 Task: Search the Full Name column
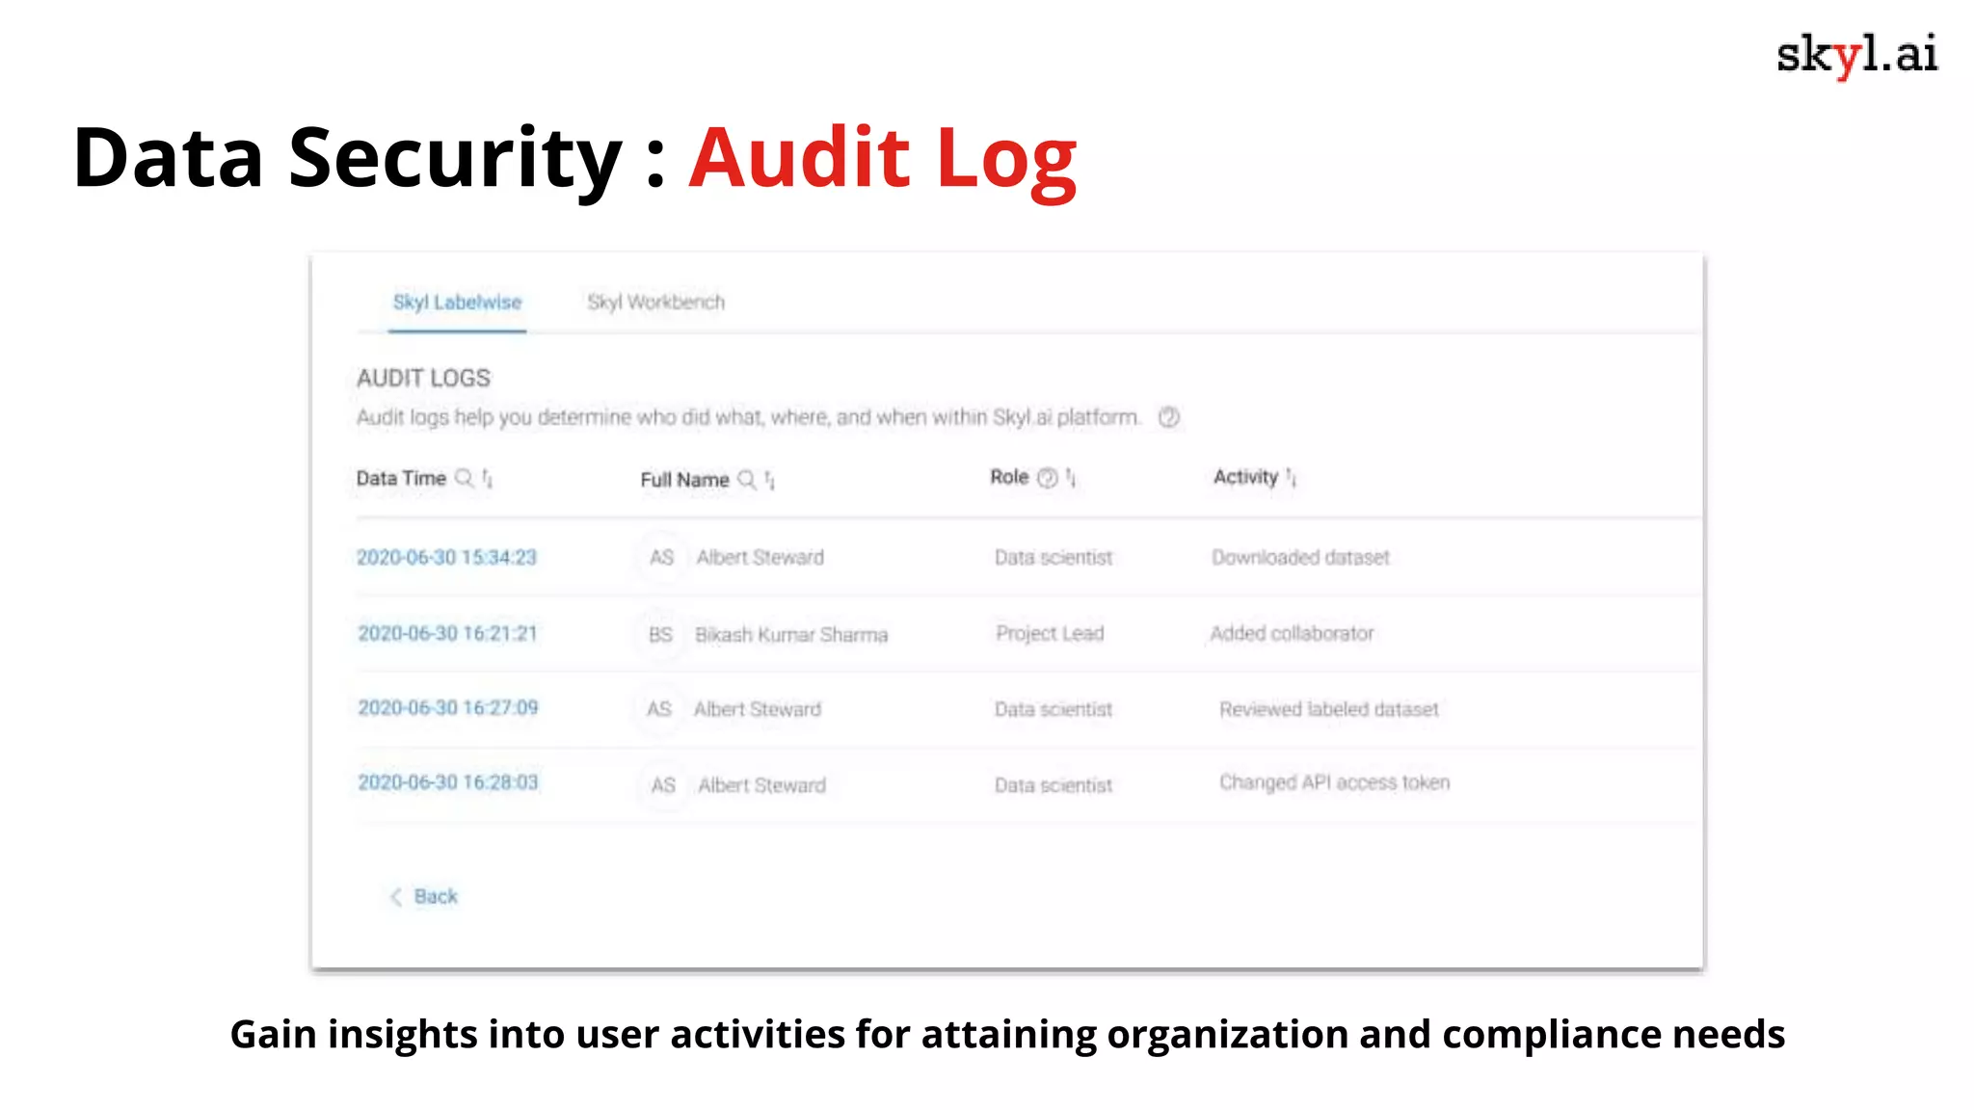point(747,479)
